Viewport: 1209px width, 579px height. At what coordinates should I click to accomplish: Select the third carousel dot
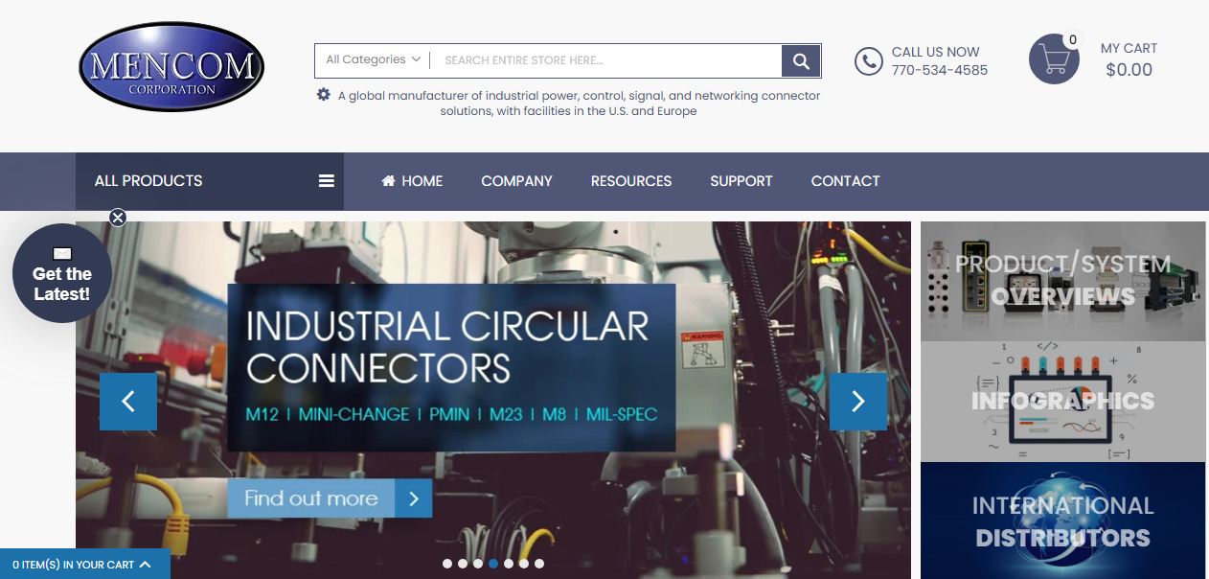click(x=478, y=564)
